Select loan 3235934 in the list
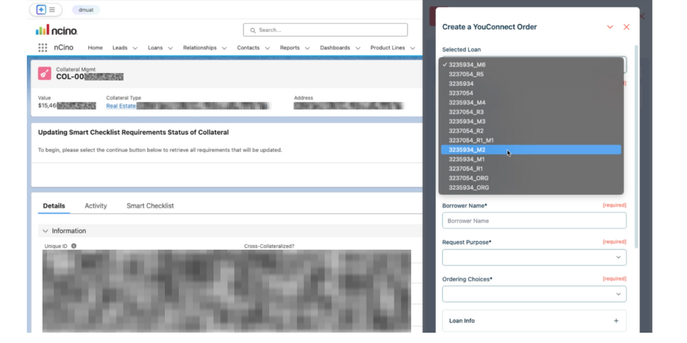 531,83
